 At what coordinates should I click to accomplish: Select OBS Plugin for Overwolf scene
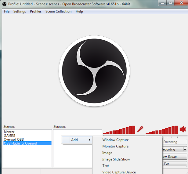(x=27, y=143)
